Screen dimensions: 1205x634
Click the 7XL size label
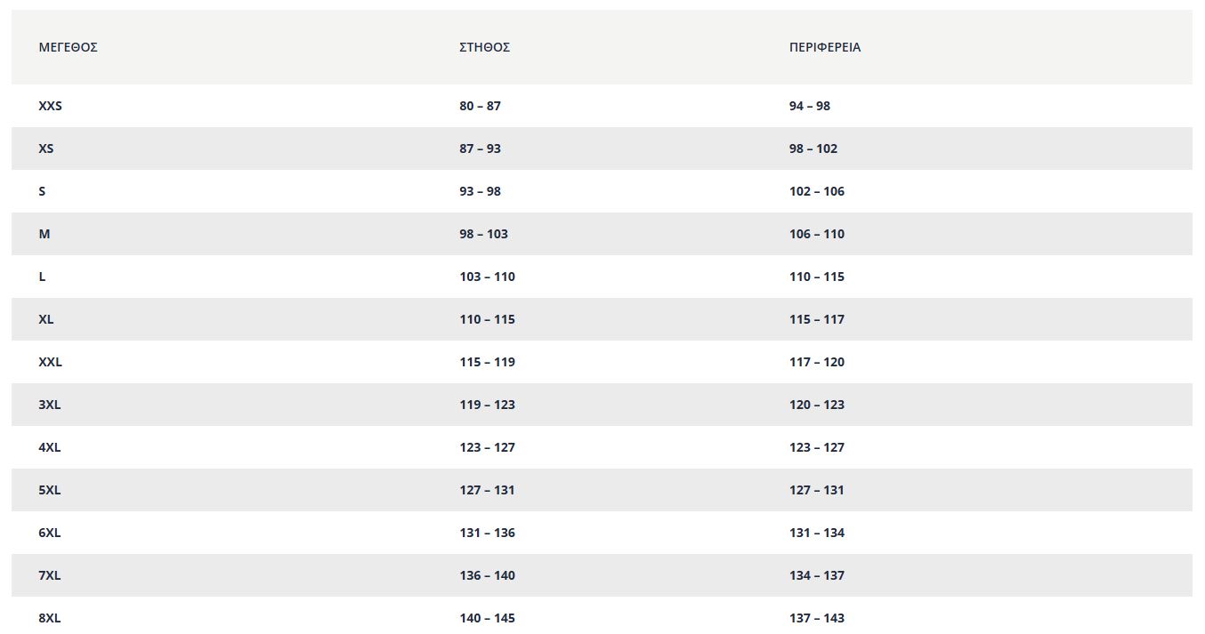49,575
